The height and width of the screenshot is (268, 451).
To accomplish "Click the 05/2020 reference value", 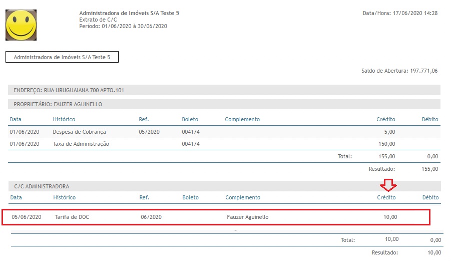I will click(x=149, y=132).
